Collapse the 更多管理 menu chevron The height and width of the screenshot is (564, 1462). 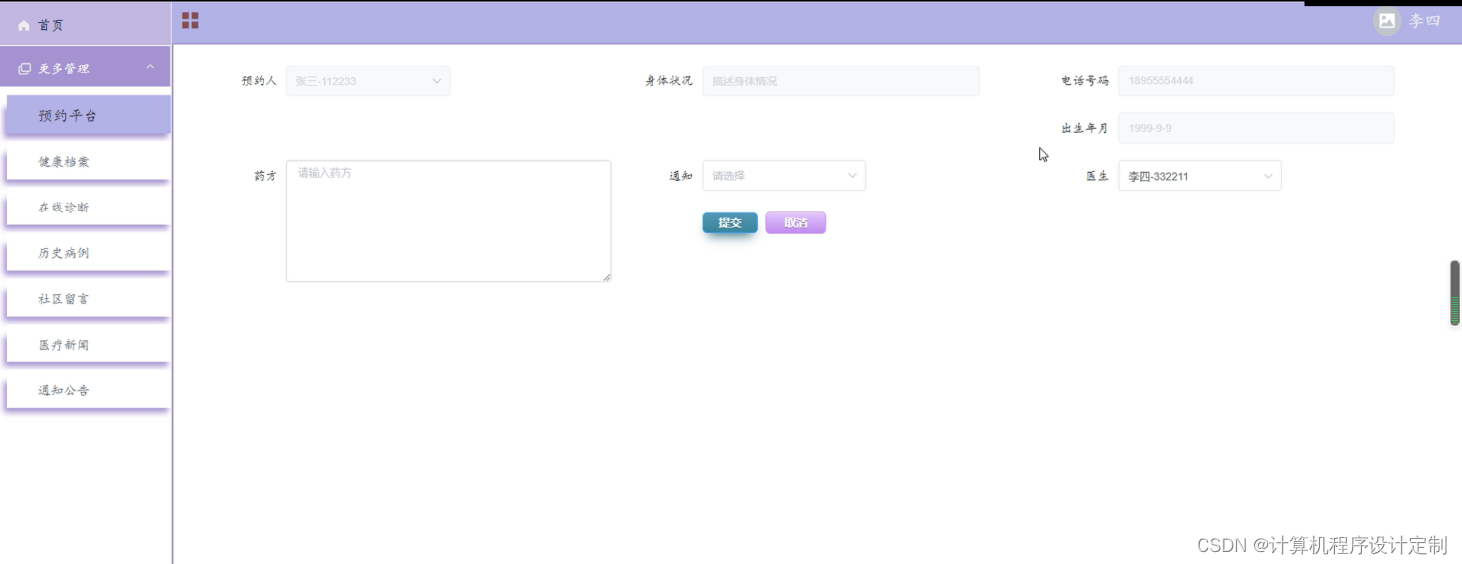[x=150, y=67]
